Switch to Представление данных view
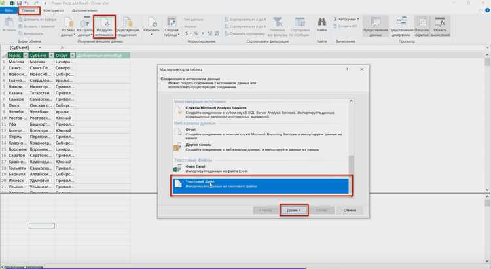491x269 pixels. coord(376,27)
